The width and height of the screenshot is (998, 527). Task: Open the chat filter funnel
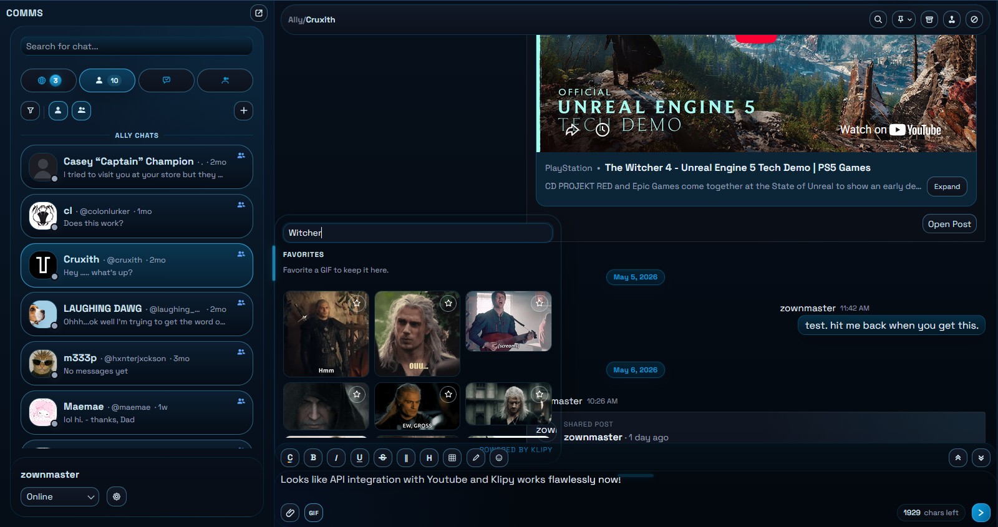(31, 110)
